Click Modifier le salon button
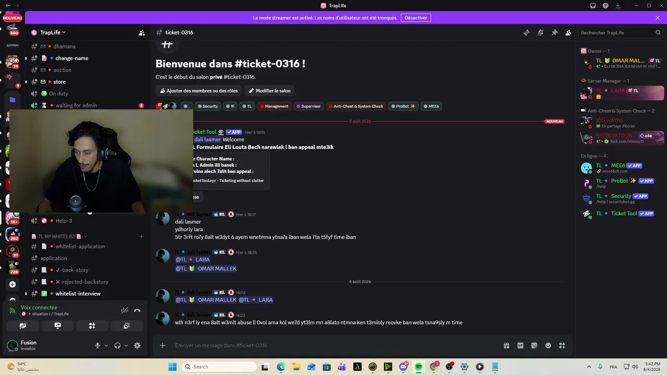The image size is (667, 375). pyautogui.click(x=269, y=91)
